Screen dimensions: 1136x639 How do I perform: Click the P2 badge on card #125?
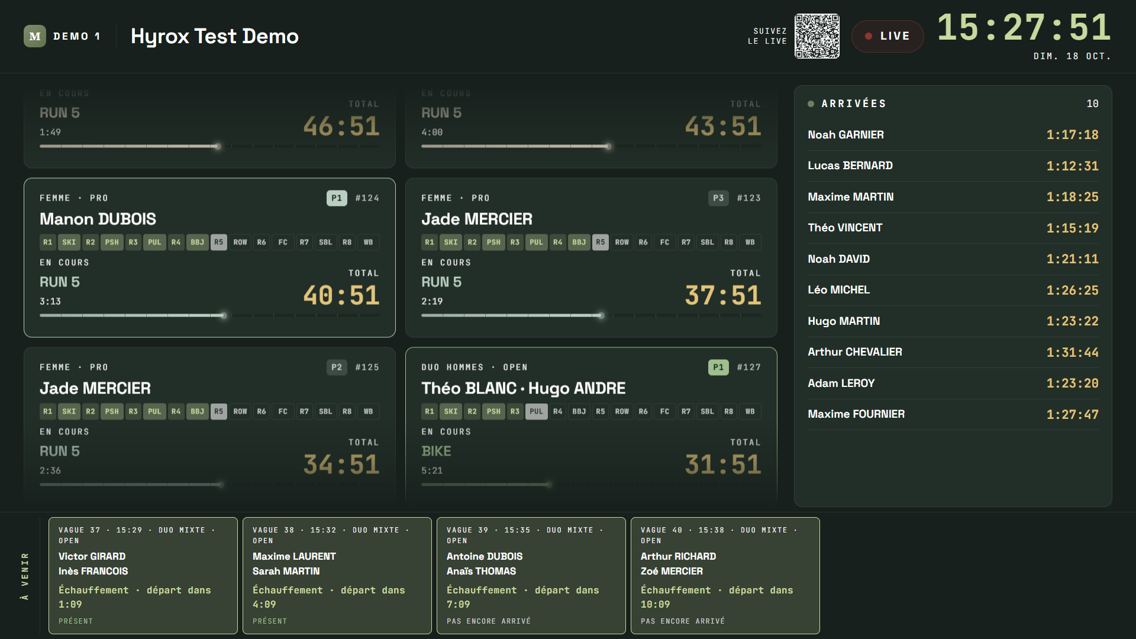point(337,367)
